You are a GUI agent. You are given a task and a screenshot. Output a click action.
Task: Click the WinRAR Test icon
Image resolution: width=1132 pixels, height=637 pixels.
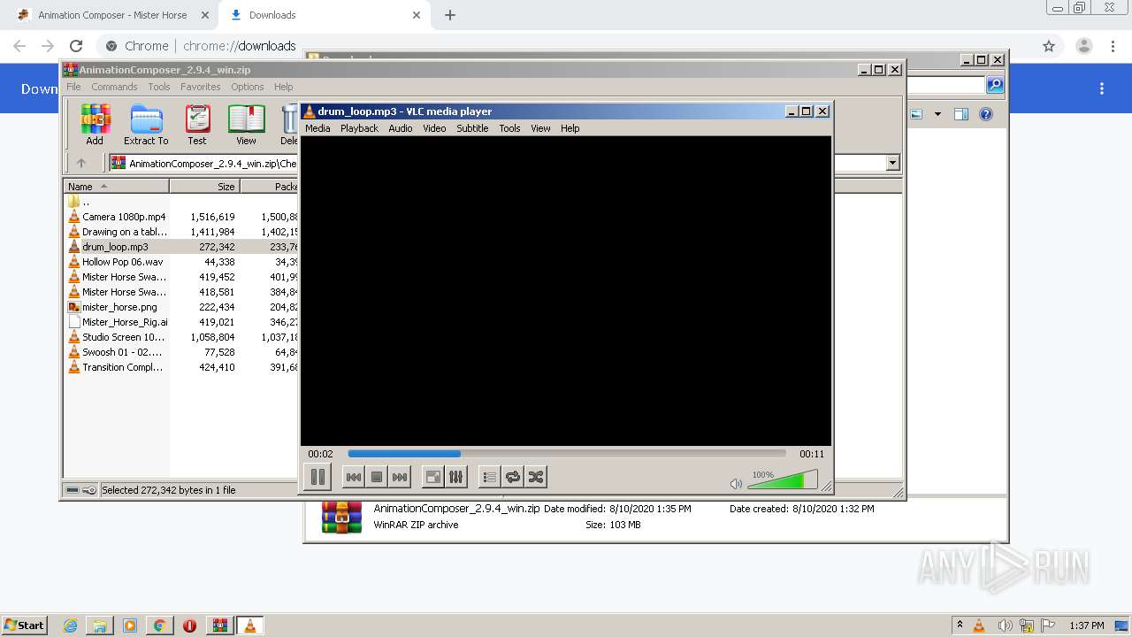(197, 125)
